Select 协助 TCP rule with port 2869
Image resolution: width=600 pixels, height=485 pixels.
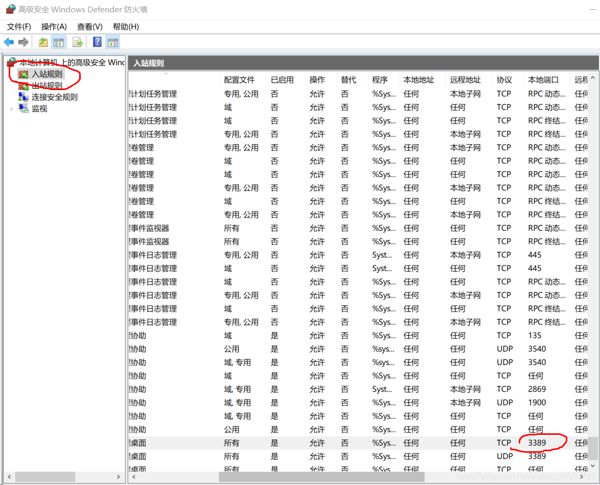coord(359,389)
